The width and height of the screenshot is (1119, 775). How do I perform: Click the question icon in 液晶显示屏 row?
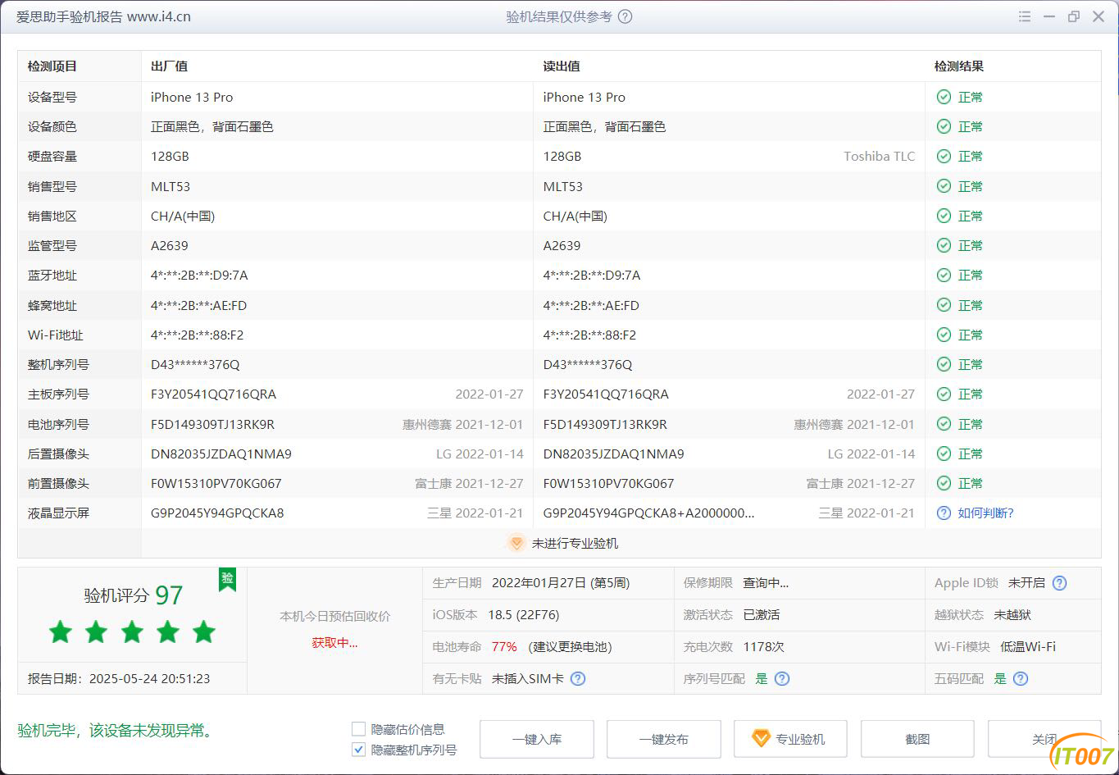(x=944, y=513)
